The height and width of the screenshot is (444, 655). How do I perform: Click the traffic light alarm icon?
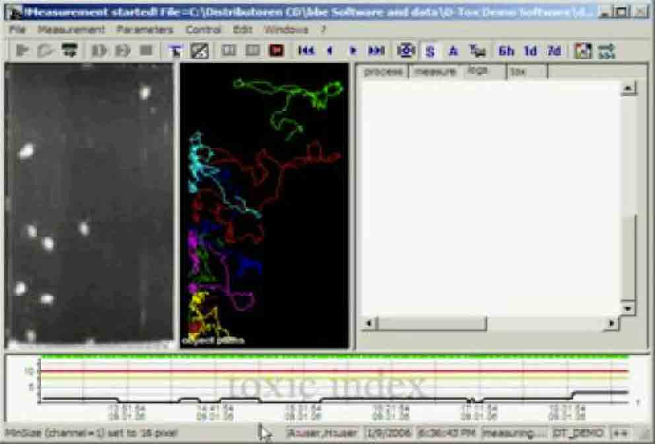[x=583, y=51]
